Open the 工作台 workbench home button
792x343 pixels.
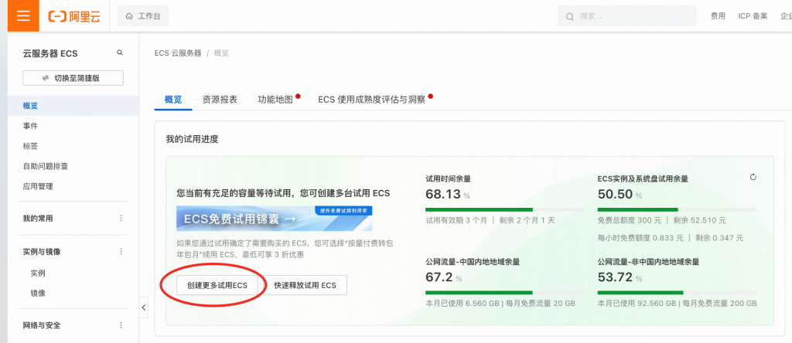143,16
